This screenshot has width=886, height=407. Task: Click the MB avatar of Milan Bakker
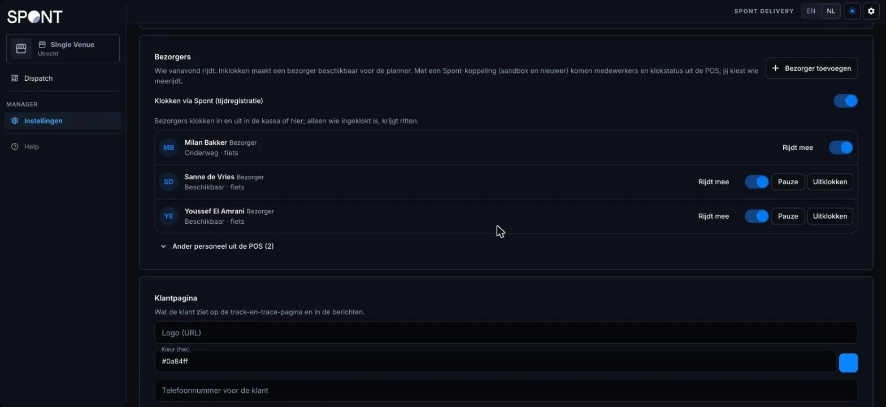coord(169,148)
